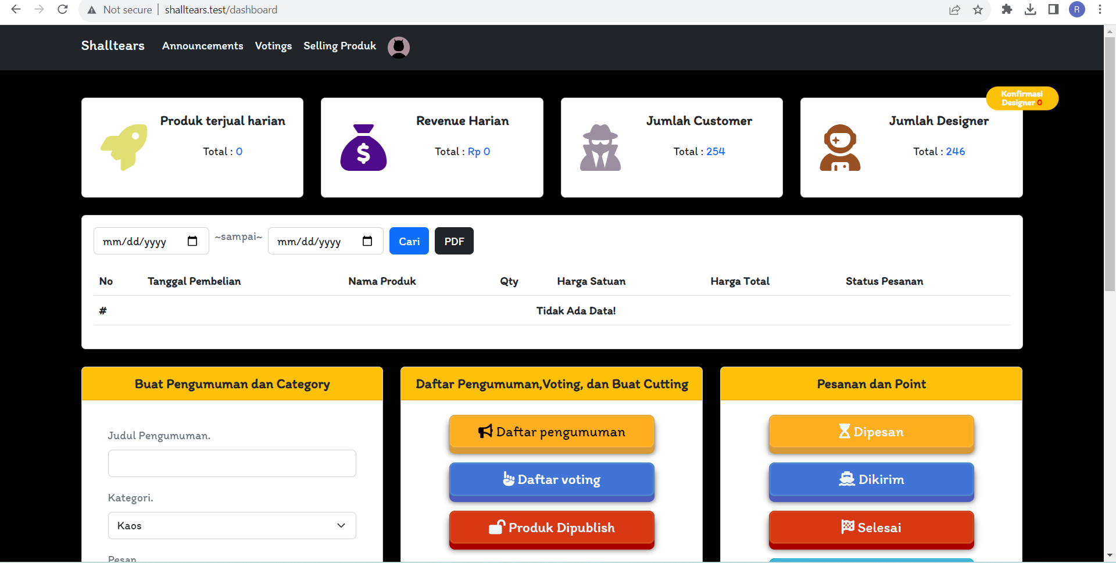Click the address bar URL shalltears.test/dashboard

click(x=221, y=10)
